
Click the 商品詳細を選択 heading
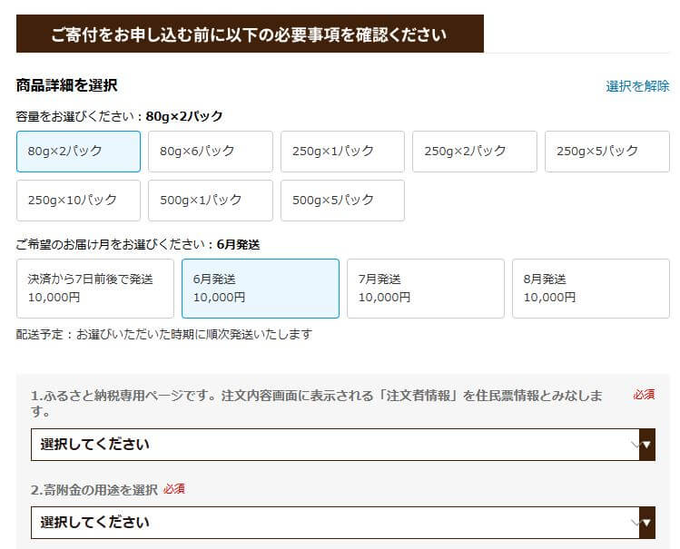point(67,85)
